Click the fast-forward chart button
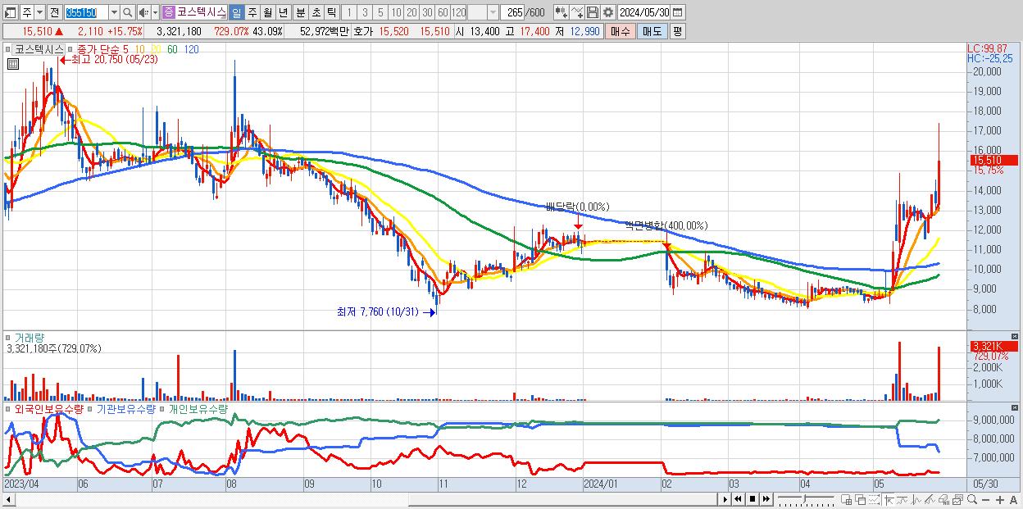This screenshot has height=509, width=1023. pyautogui.click(x=766, y=499)
